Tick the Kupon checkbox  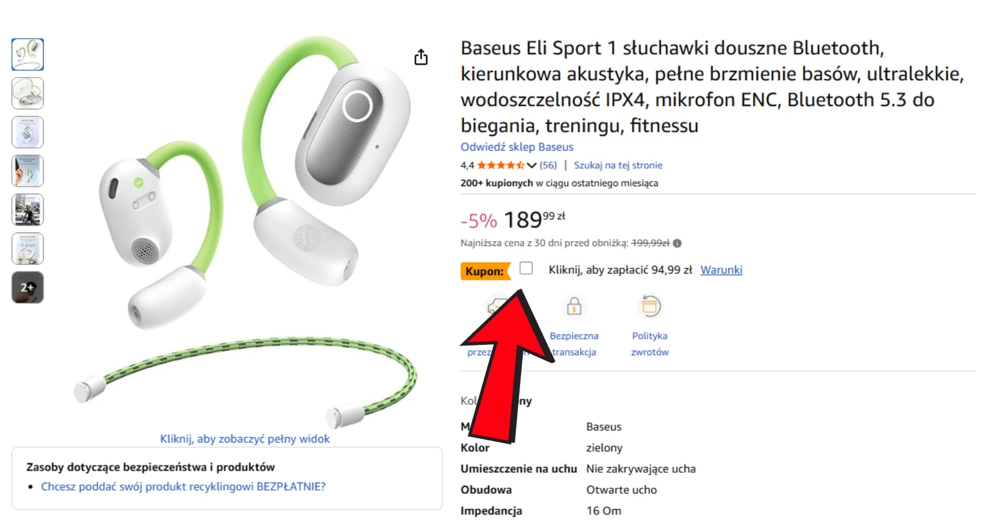526,268
